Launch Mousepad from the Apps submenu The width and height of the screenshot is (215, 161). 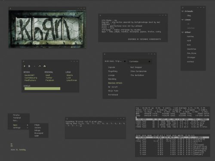click(39, 133)
